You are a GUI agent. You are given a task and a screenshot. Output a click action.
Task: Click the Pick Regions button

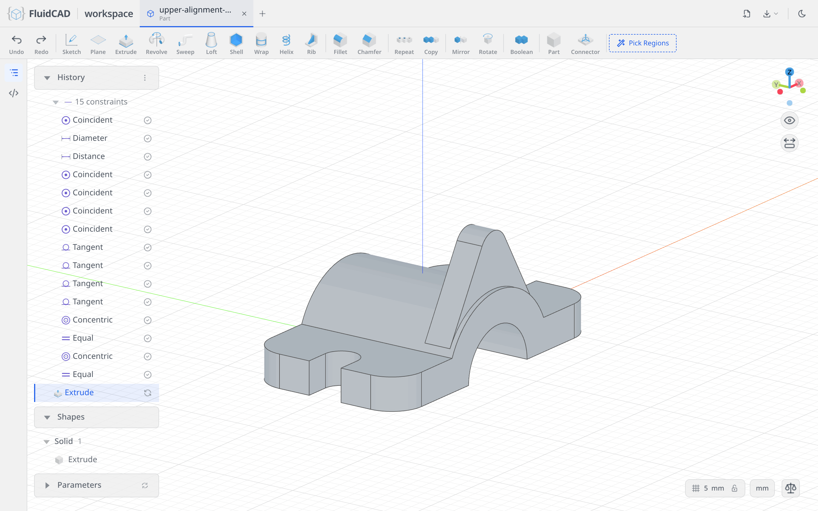pyautogui.click(x=642, y=43)
